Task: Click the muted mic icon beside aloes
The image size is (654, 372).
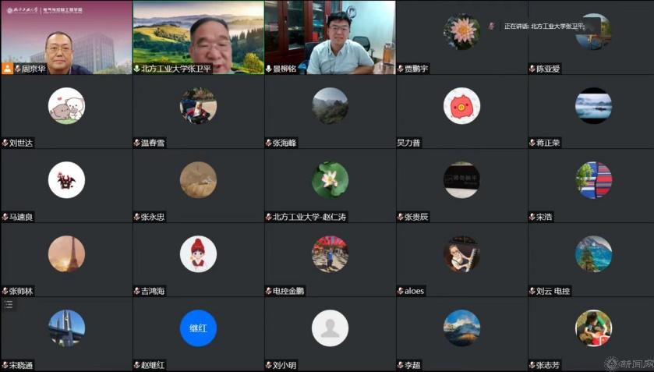Action: (401, 291)
